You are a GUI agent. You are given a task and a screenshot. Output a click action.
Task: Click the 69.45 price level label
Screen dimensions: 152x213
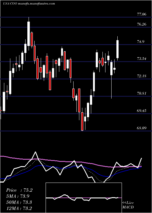(x=142, y=110)
